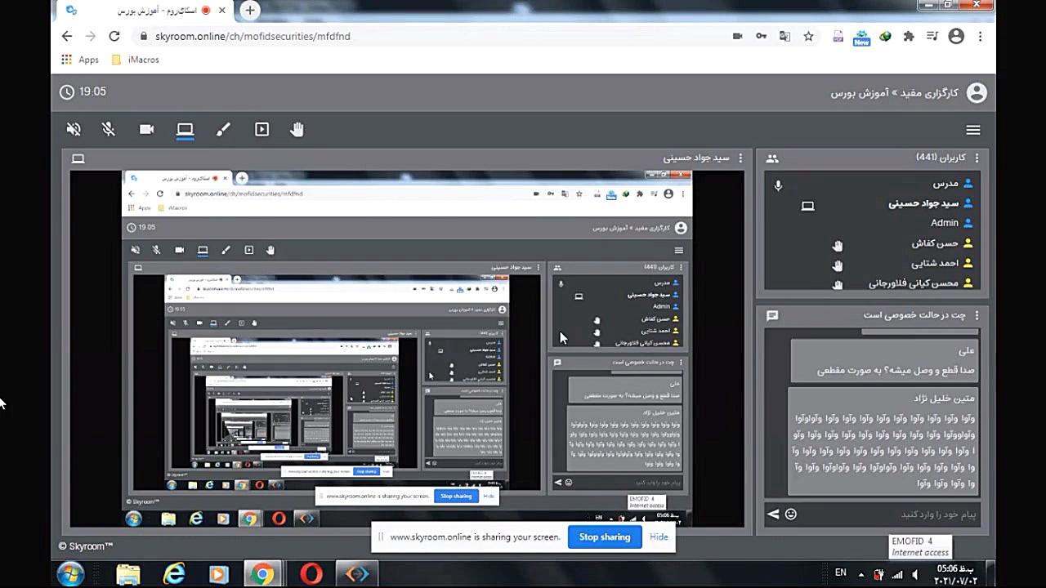This screenshot has width=1046, height=588.
Task: Click the screen sharing laptop icon
Action: point(186,129)
